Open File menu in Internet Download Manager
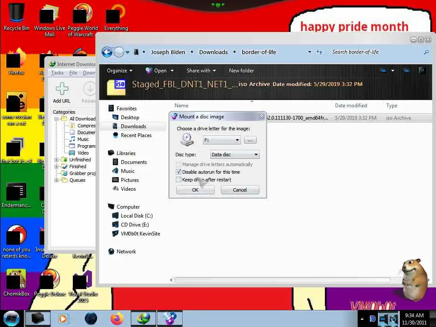The height and width of the screenshot is (327, 436). coord(73,73)
